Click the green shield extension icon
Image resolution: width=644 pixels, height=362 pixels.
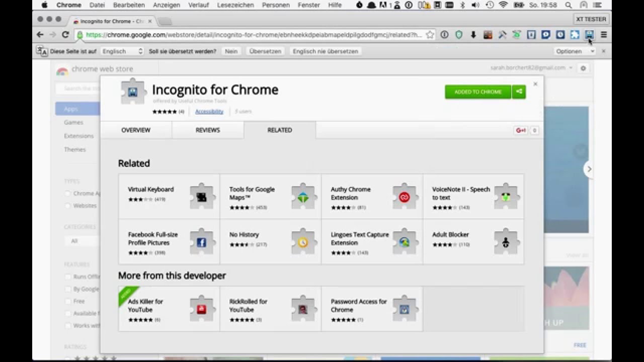[x=459, y=35]
